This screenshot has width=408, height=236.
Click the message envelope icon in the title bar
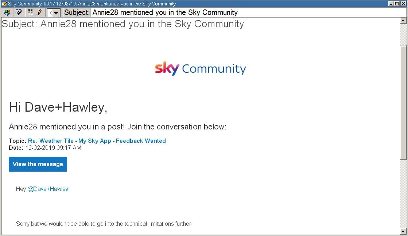click(4, 4)
